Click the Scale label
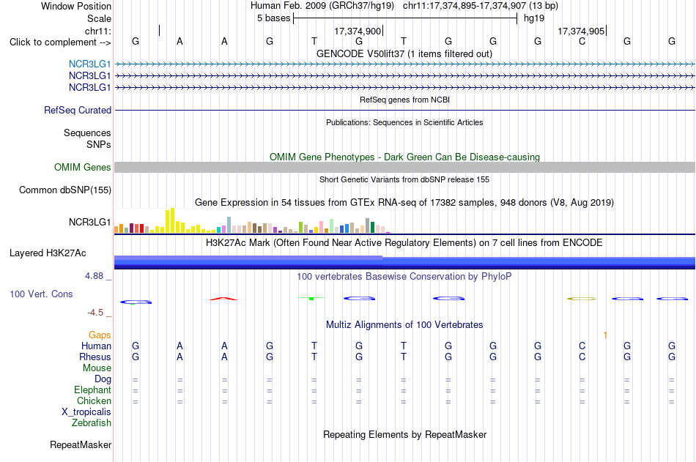696x462 pixels. [99, 18]
